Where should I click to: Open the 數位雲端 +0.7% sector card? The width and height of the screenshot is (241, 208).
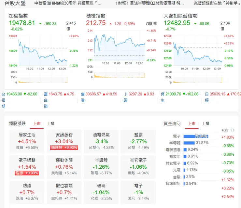[64, 192]
